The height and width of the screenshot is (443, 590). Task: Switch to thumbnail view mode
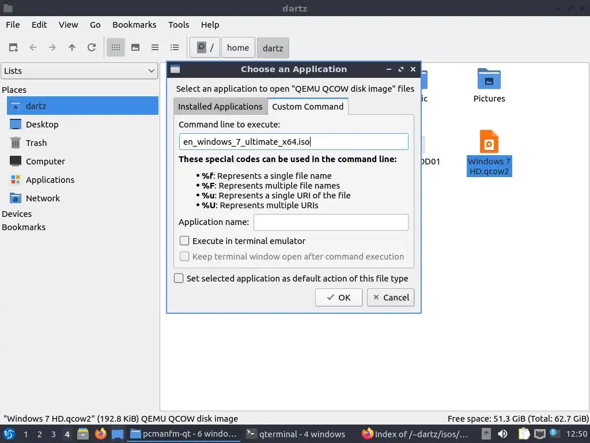click(135, 47)
